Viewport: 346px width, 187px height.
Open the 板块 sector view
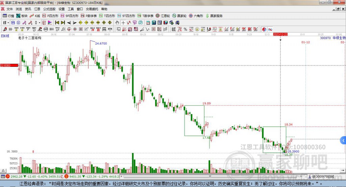pyautogui.click(x=22, y=16)
